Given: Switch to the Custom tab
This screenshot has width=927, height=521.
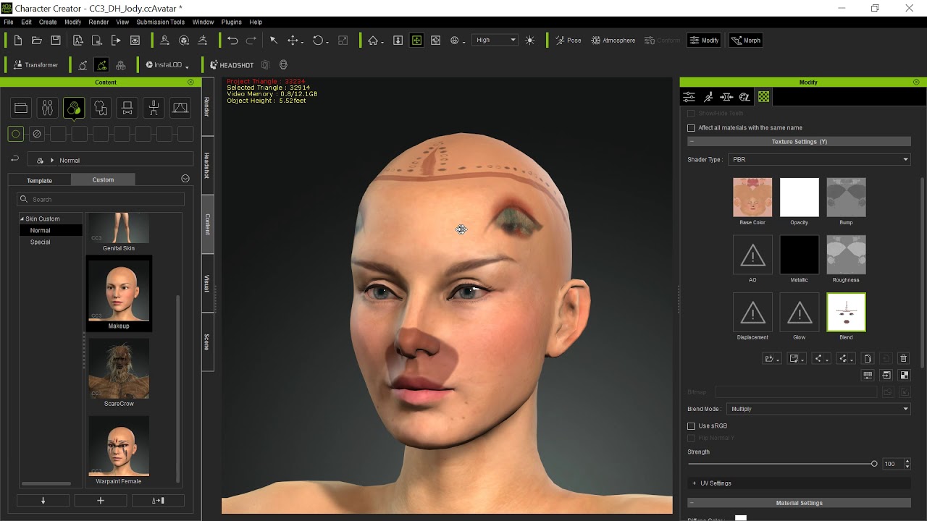Looking at the screenshot, I should point(103,179).
